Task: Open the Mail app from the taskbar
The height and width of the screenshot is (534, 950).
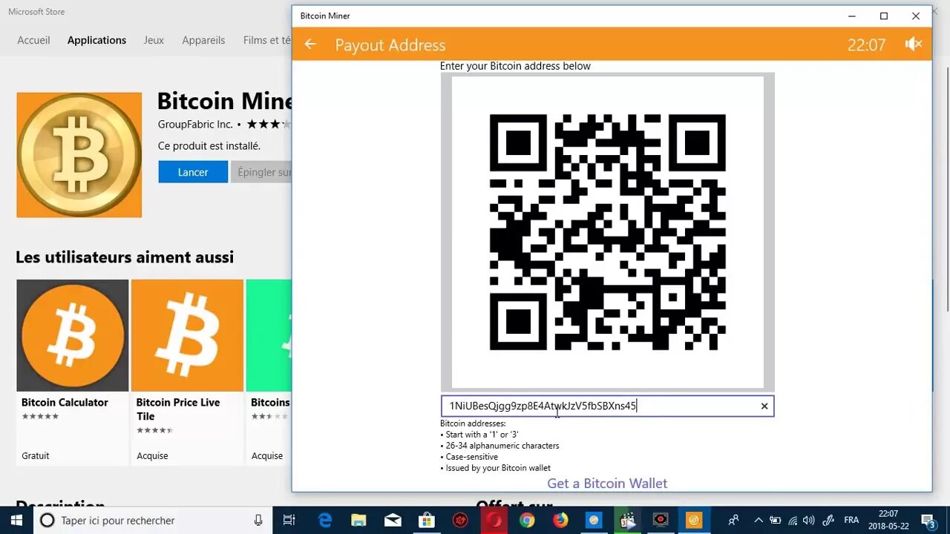Action: pyautogui.click(x=393, y=520)
